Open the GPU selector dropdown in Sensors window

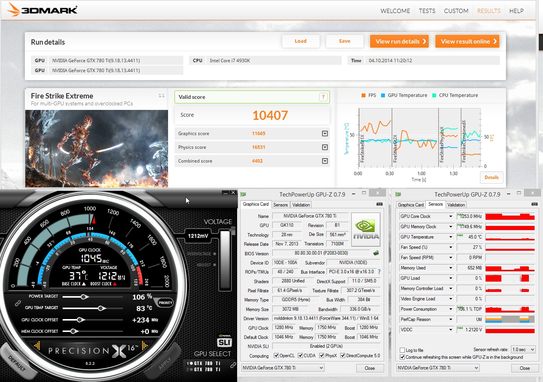(x=438, y=368)
